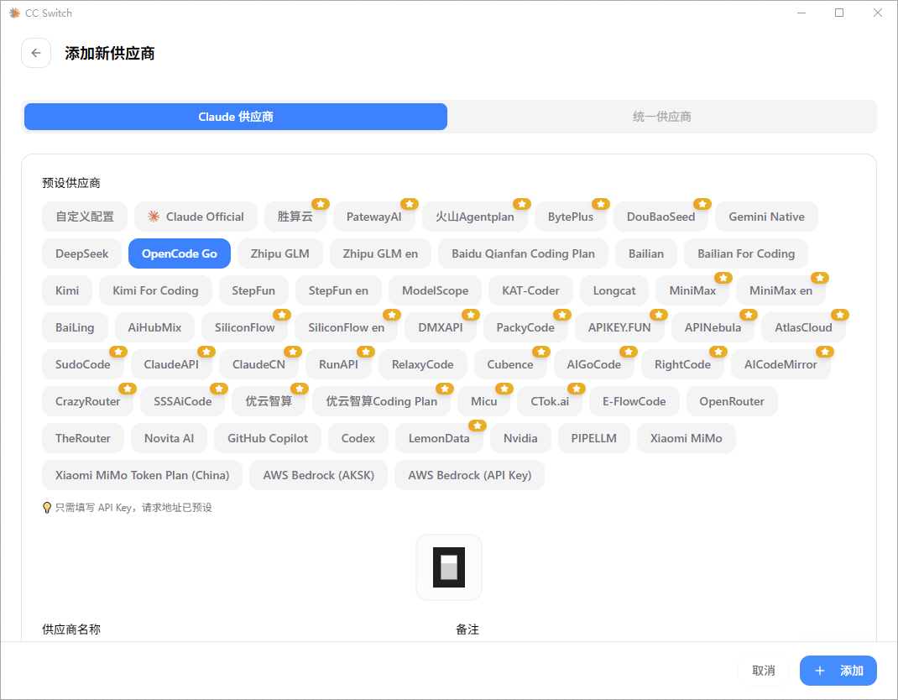
Task: Select the SudoCode provider
Action: pos(82,364)
